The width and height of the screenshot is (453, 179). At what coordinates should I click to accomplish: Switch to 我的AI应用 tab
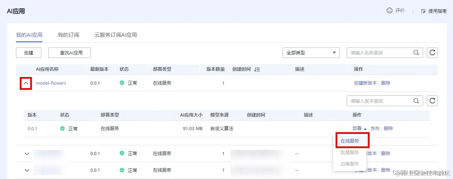click(29, 35)
